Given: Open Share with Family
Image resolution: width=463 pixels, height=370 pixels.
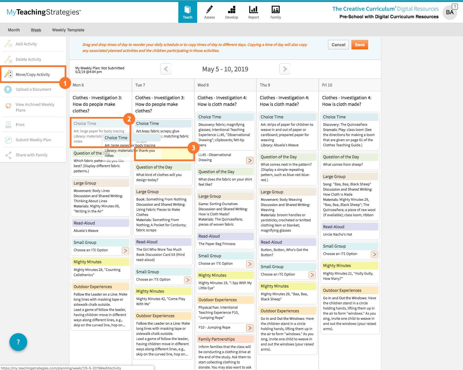Looking at the screenshot, I should point(31,155).
